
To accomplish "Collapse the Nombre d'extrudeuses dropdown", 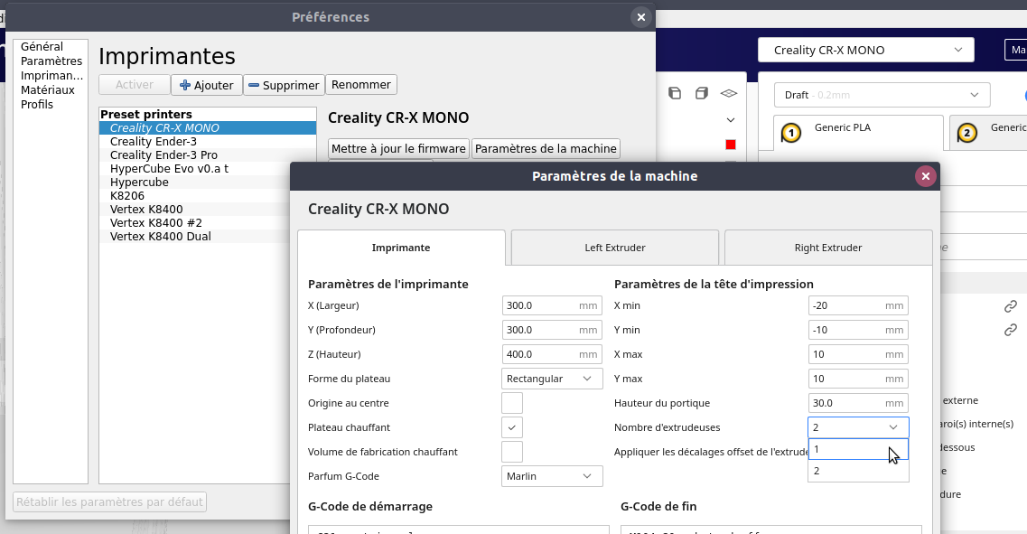I will point(858,427).
